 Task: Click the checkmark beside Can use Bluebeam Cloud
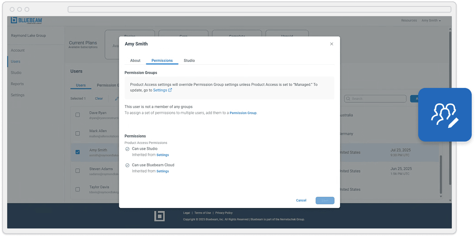click(x=127, y=165)
